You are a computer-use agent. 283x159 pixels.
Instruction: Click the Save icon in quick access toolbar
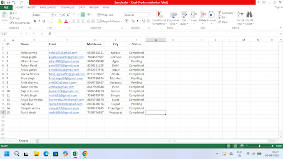(8, 2)
